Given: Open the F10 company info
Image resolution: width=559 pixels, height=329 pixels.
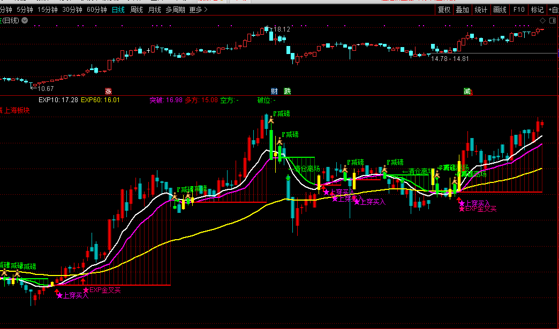Looking at the screenshot, I should click(x=519, y=10).
